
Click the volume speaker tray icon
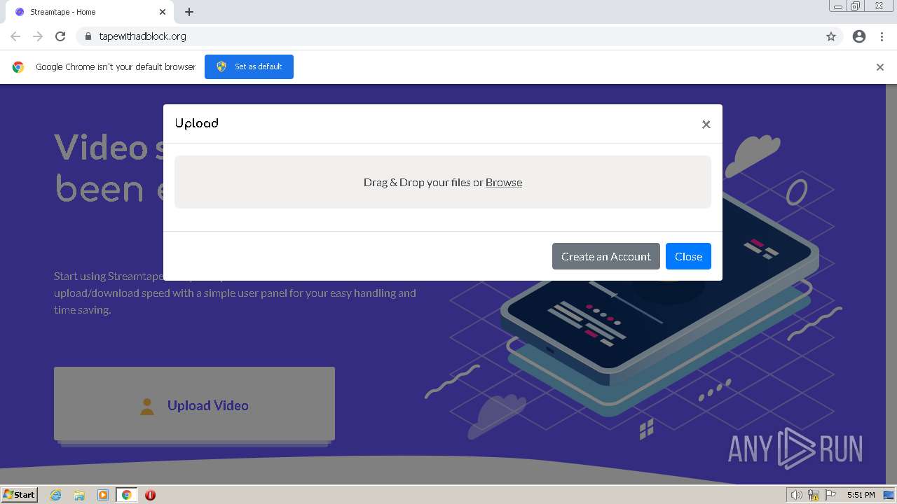pyautogui.click(x=796, y=495)
